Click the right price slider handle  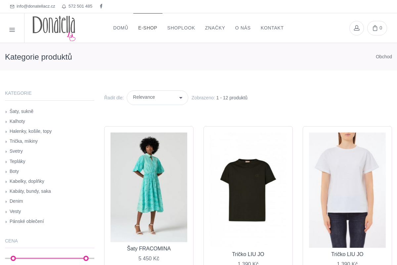pyautogui.click(x=86, y=258)
